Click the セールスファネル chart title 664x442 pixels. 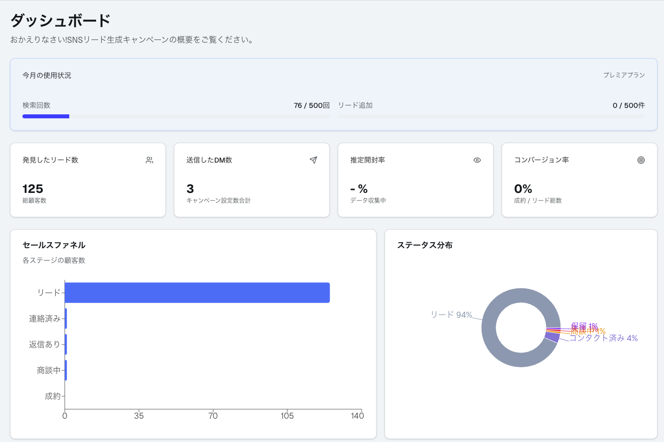(54, 245)
